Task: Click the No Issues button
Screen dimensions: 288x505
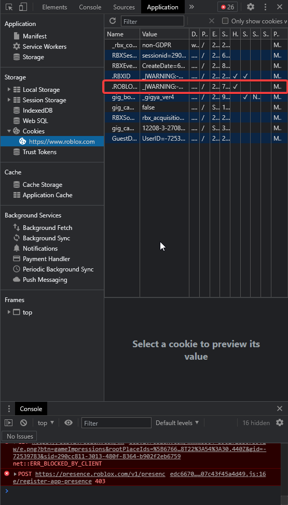Action: (20, 436)
